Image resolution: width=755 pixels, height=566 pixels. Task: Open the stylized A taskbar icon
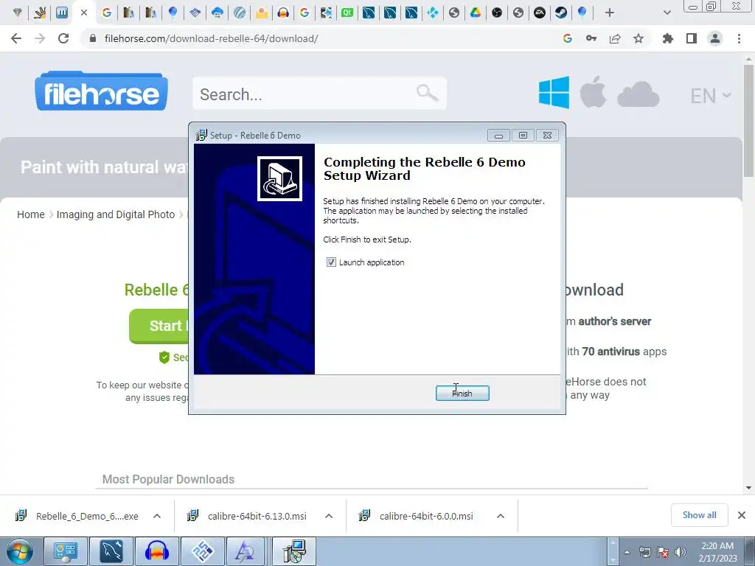tap(246, 551)
